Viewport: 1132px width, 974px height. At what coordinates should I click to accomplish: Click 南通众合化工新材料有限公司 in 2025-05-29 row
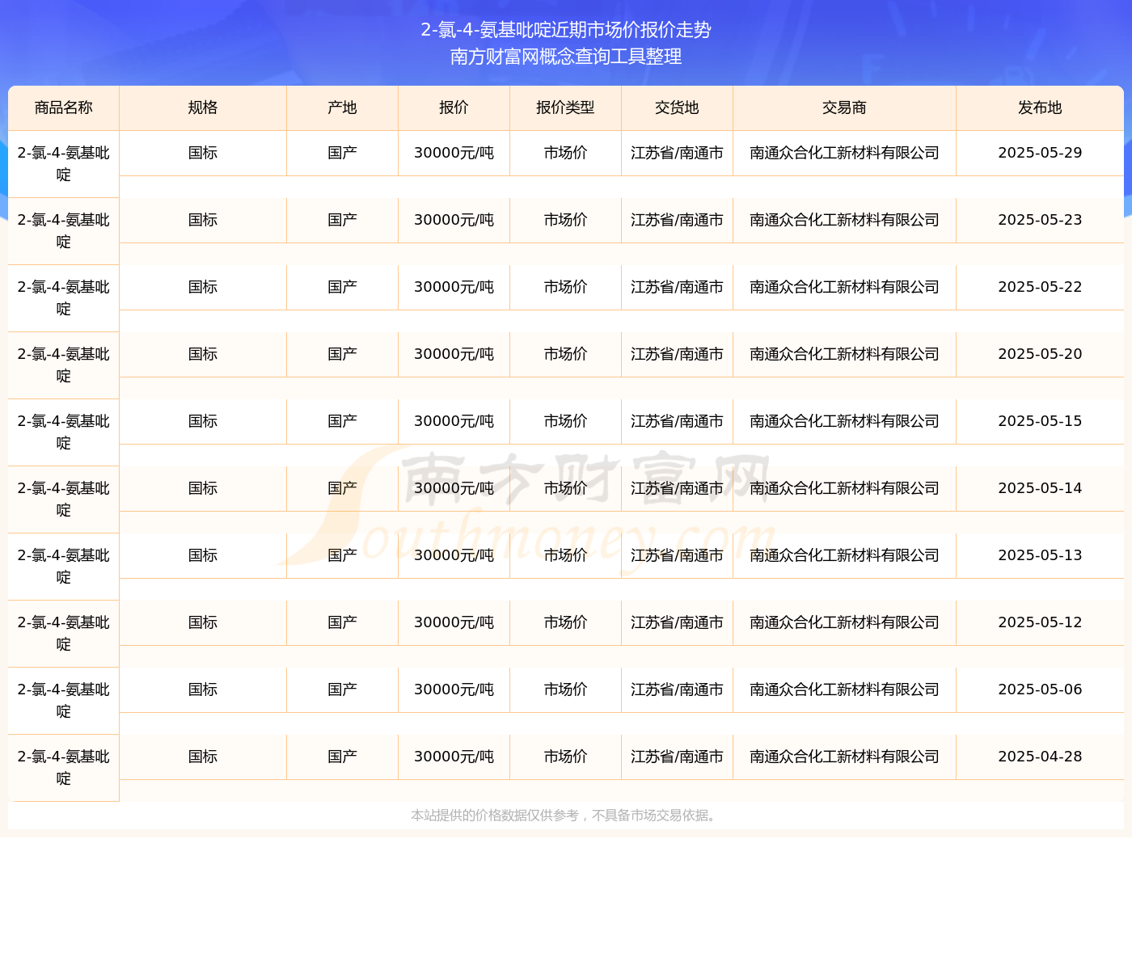coord(844,153)
